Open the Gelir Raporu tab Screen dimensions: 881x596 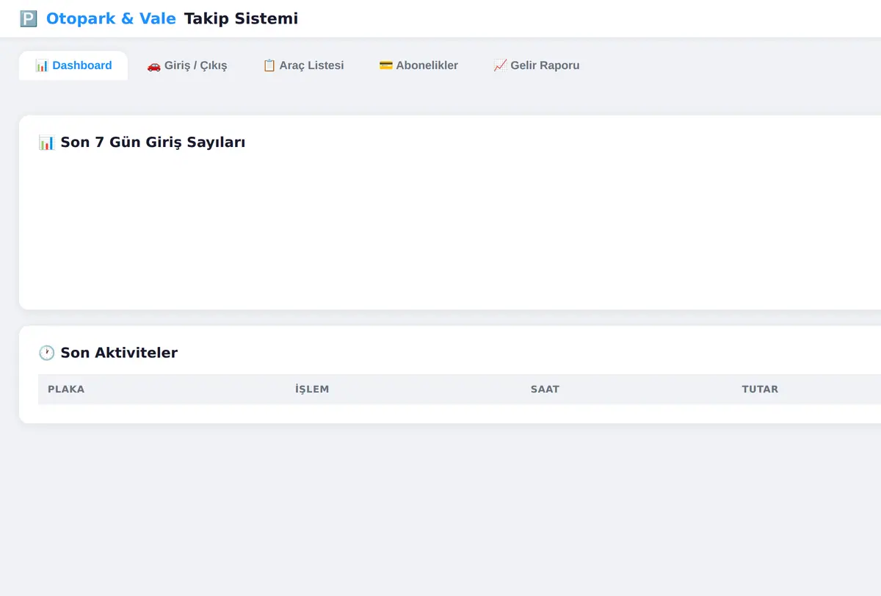pos(537,65)
